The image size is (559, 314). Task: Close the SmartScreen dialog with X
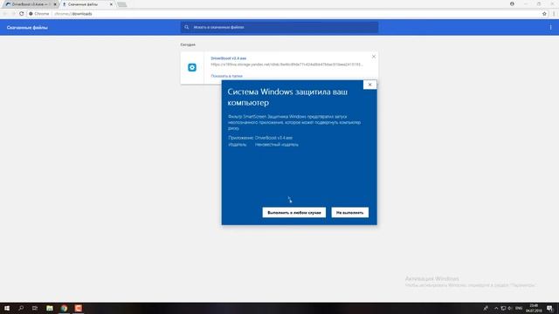(369, 85)
